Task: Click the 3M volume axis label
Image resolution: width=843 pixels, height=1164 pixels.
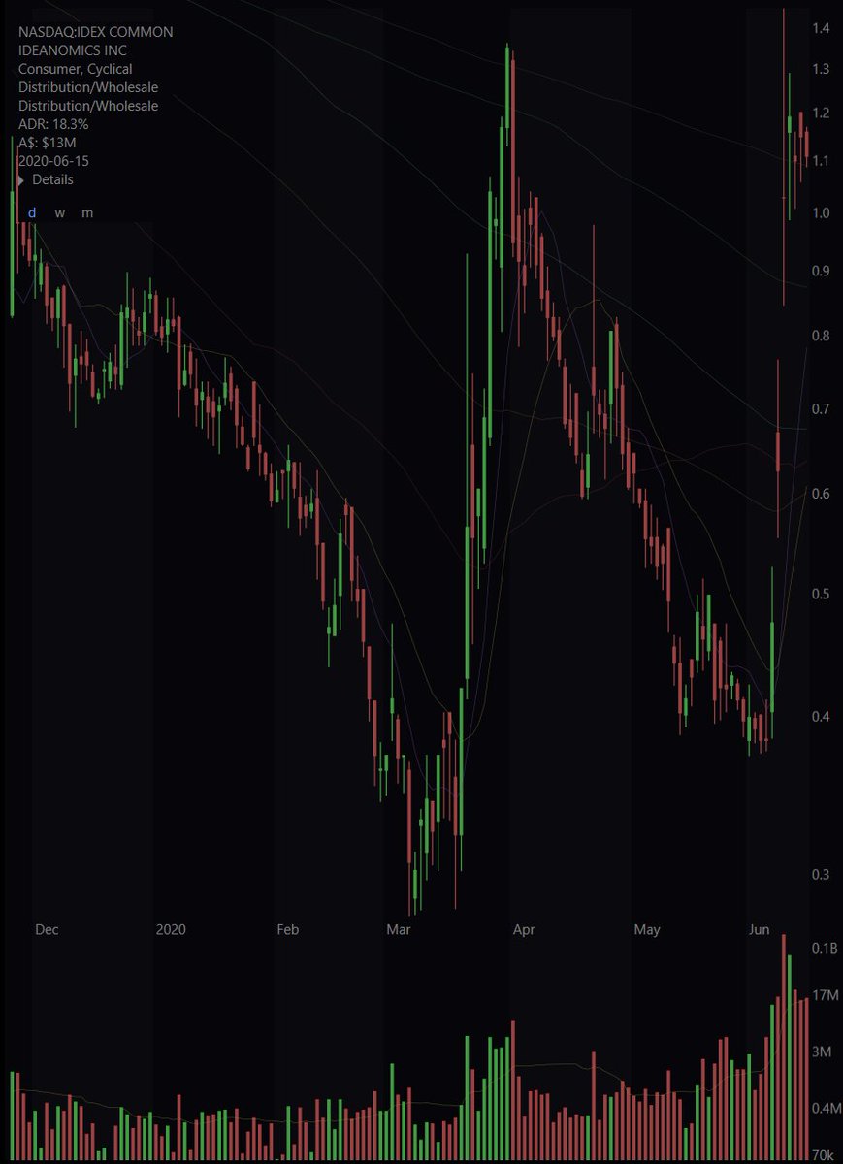Action: [820, 1052]
